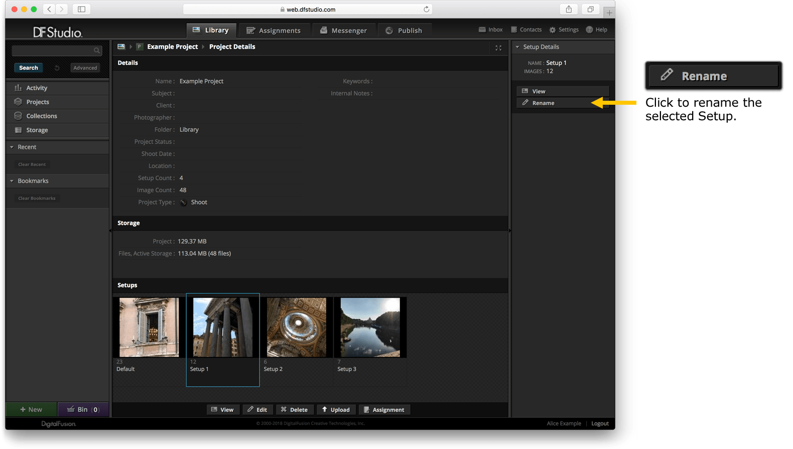Open the Help link
The height and width of the screenshot is (449, 793).
click(x=596, y=30)
